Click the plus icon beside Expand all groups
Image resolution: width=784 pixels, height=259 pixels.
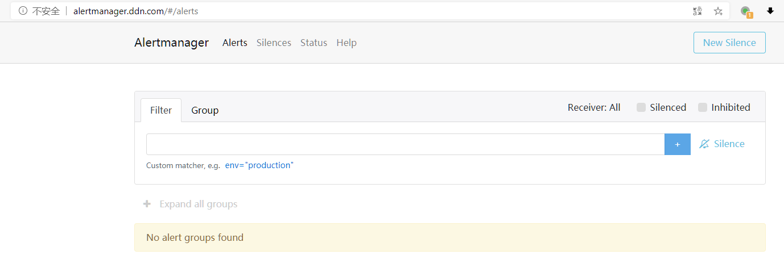click(x=147, y=204)
